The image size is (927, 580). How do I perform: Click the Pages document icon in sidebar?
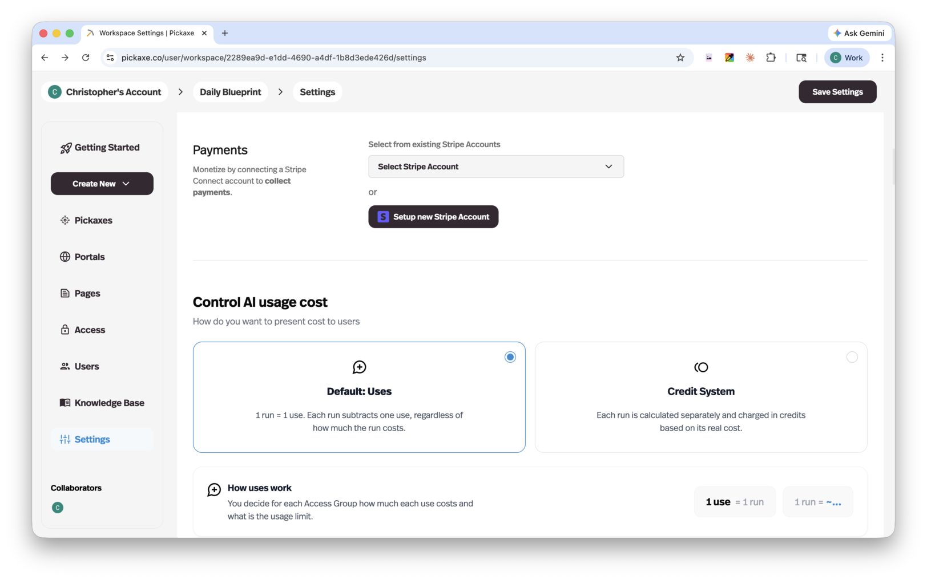click(x=65, y=293)
